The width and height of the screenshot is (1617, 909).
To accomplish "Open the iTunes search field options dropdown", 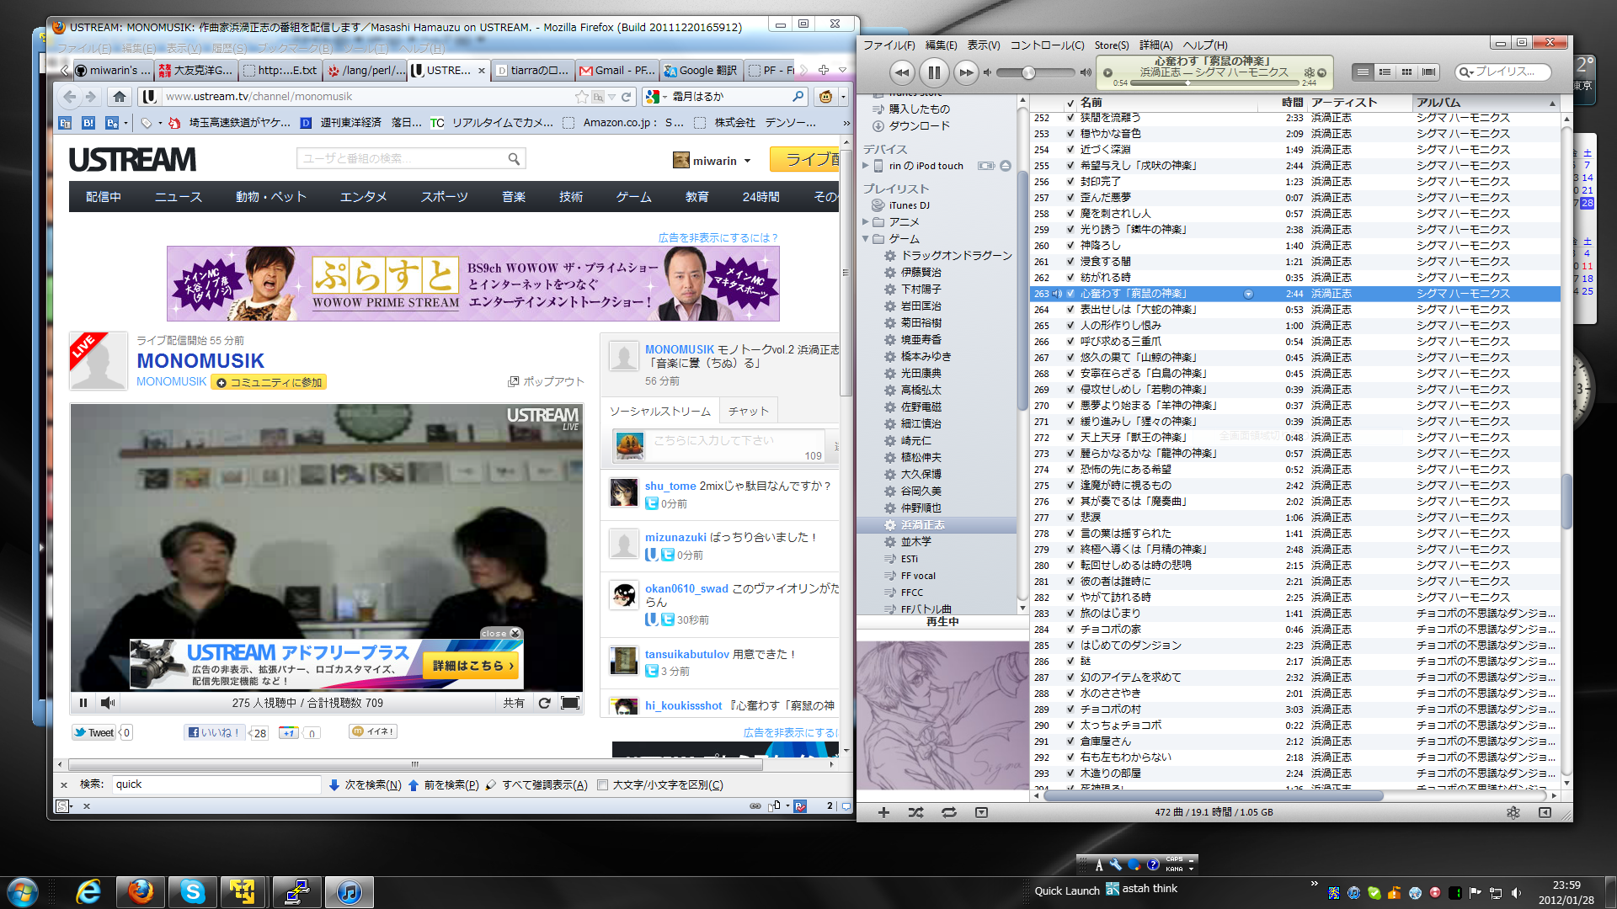I will pyautogui.click(x=1467, y=72).
